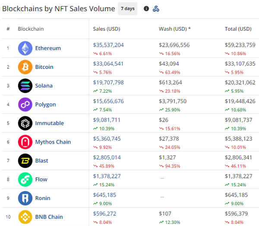Click the BNB Chain logo icon
259x226 pixels.
click(x=25, y=217)
